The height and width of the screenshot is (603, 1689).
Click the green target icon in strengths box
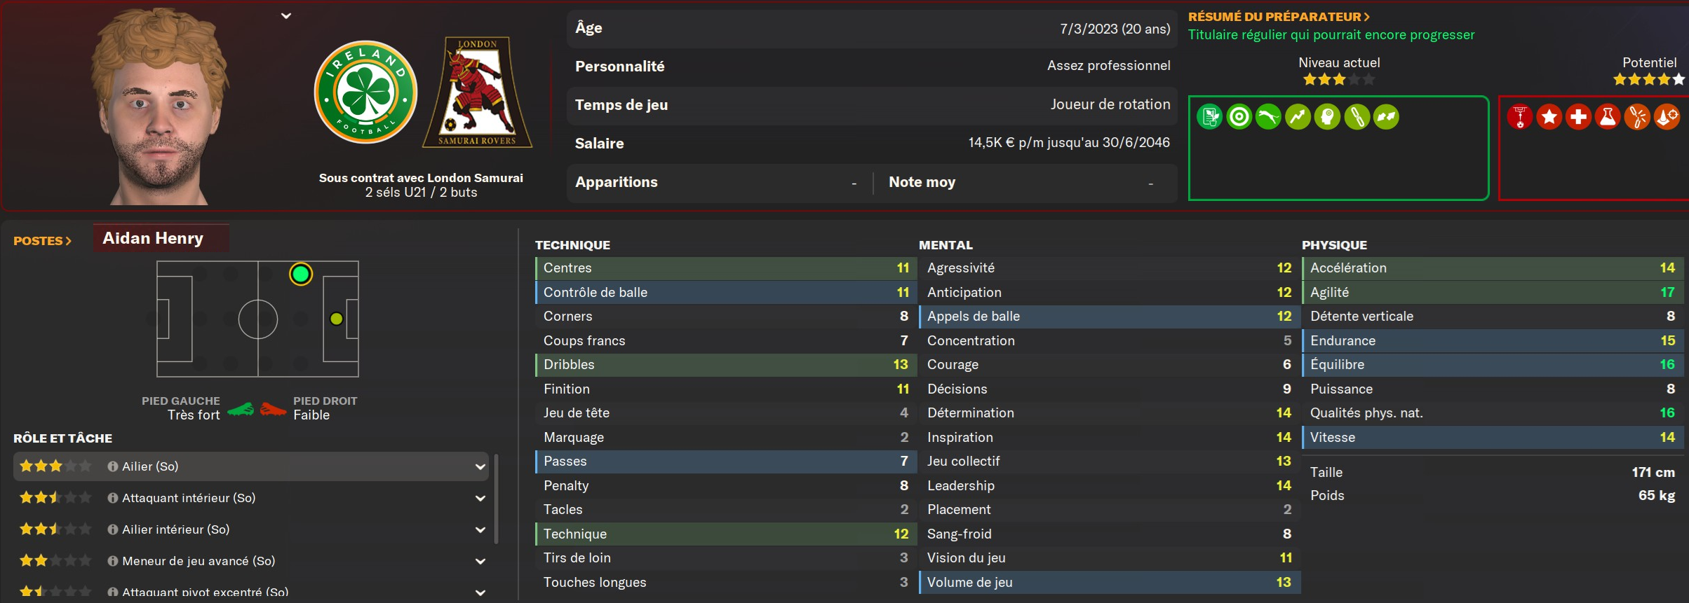point(1239,117)
